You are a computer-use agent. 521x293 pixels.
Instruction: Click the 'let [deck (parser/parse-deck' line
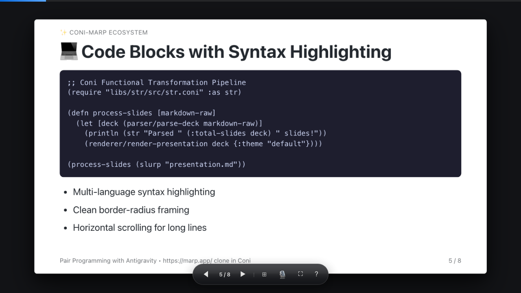click(x=169, y=123)
